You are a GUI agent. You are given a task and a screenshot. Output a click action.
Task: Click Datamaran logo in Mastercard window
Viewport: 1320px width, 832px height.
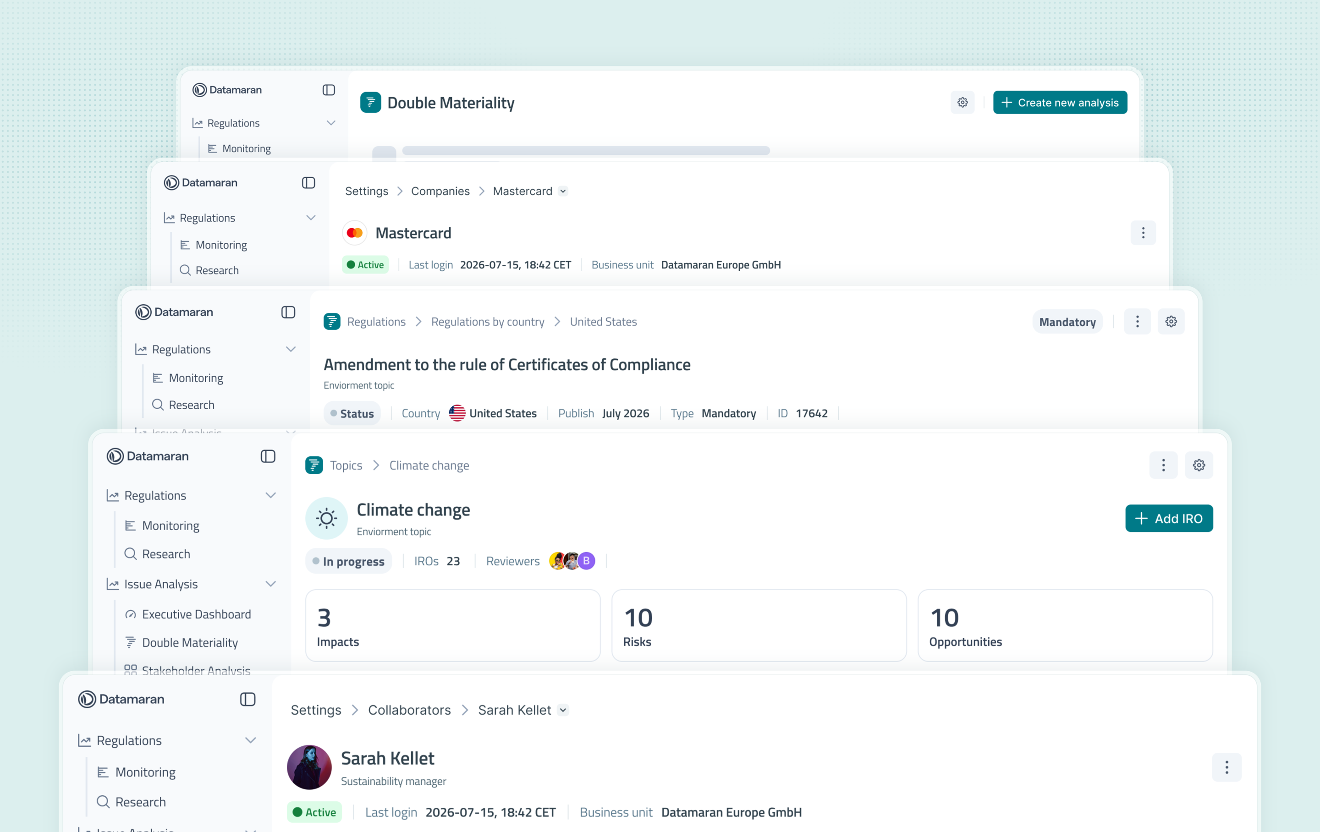[x=201, y=182]
